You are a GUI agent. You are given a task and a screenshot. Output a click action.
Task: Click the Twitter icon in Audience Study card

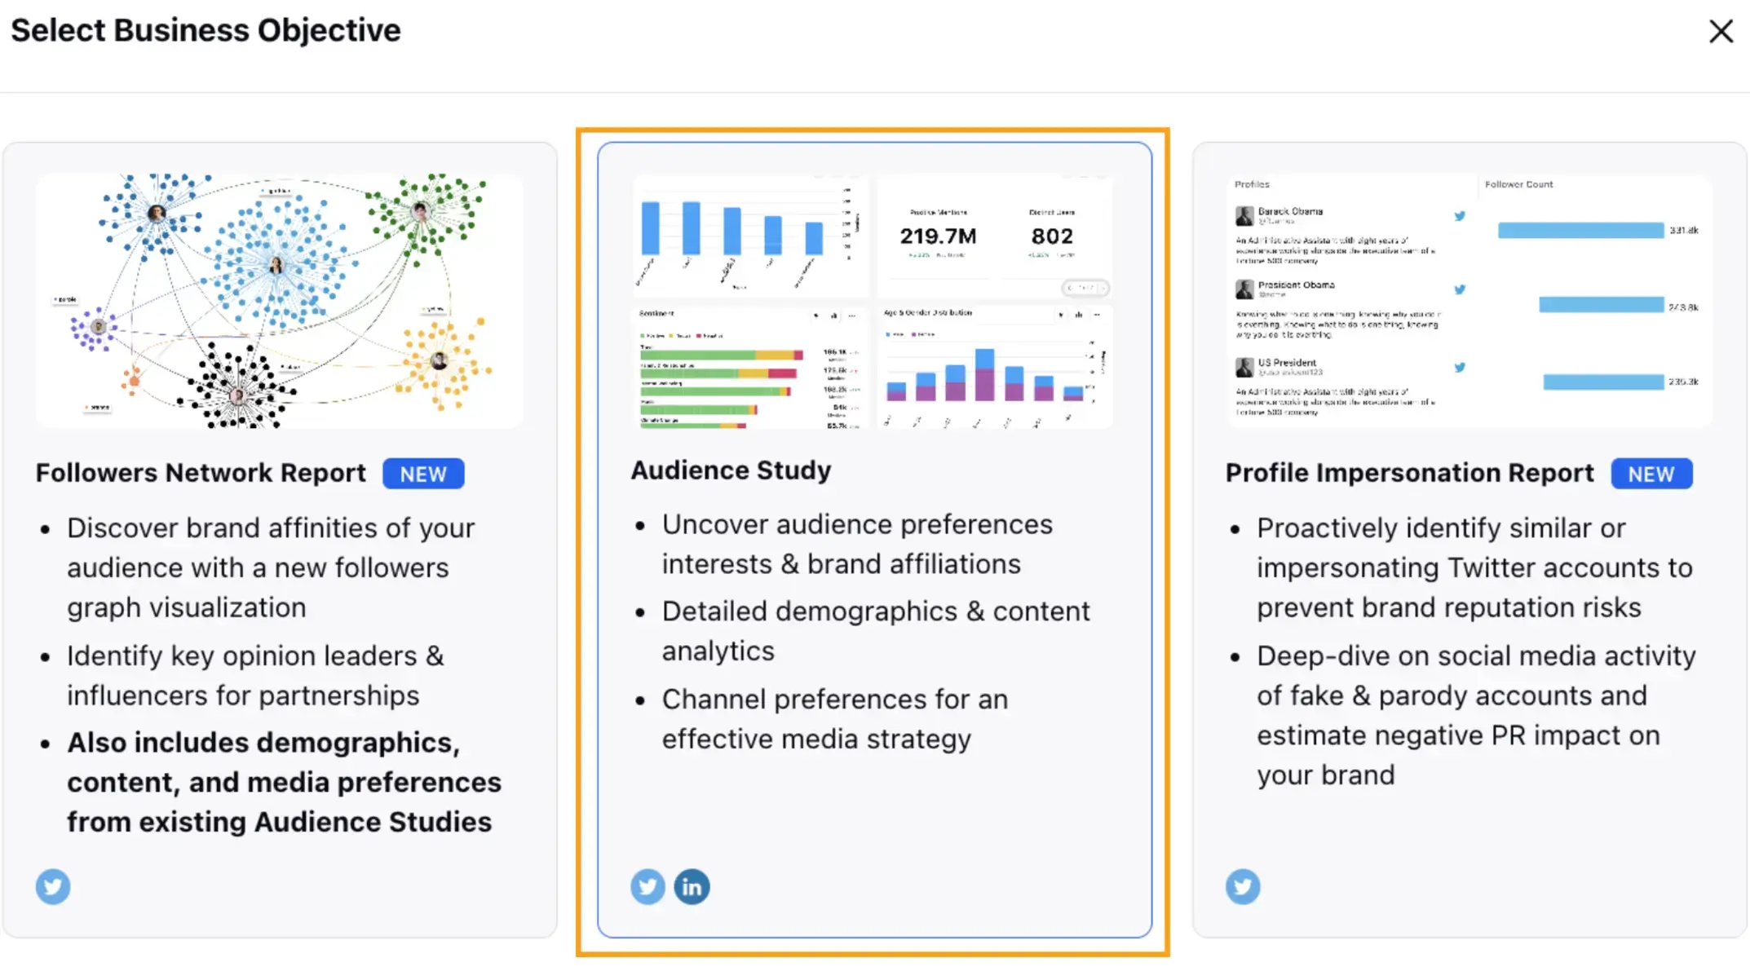click(x=647, y=886)
